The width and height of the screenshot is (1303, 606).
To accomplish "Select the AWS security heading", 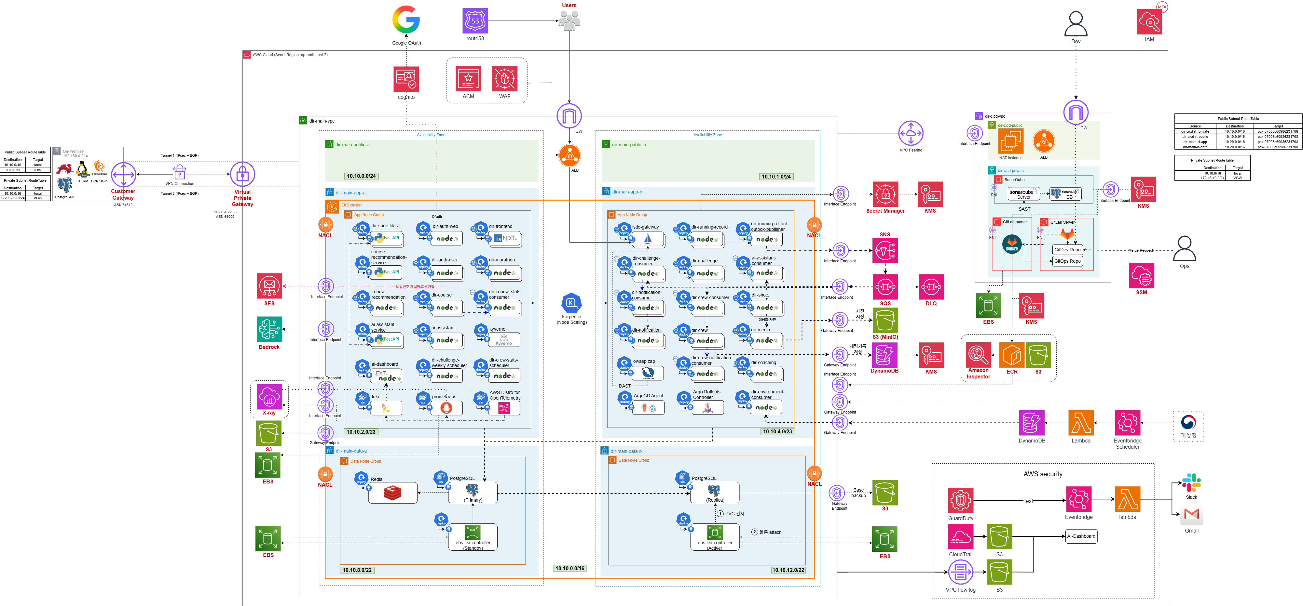I will pyautogui.click(x=1043, y=474).
